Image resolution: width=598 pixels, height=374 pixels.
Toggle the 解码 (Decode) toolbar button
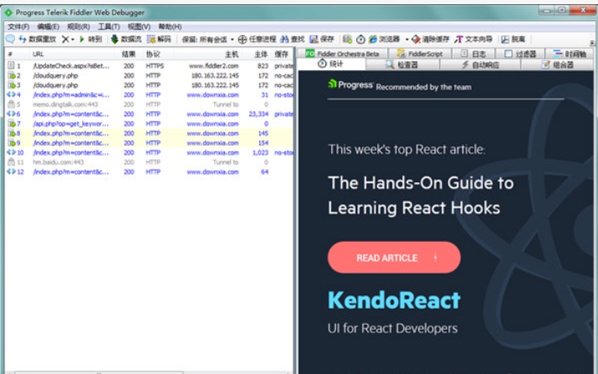[159, 39]
